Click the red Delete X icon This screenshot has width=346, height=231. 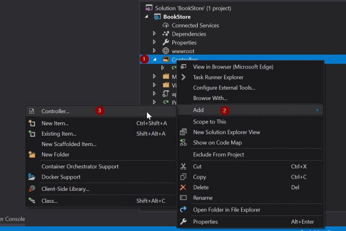pyautogui.click(x=183, y=187)
